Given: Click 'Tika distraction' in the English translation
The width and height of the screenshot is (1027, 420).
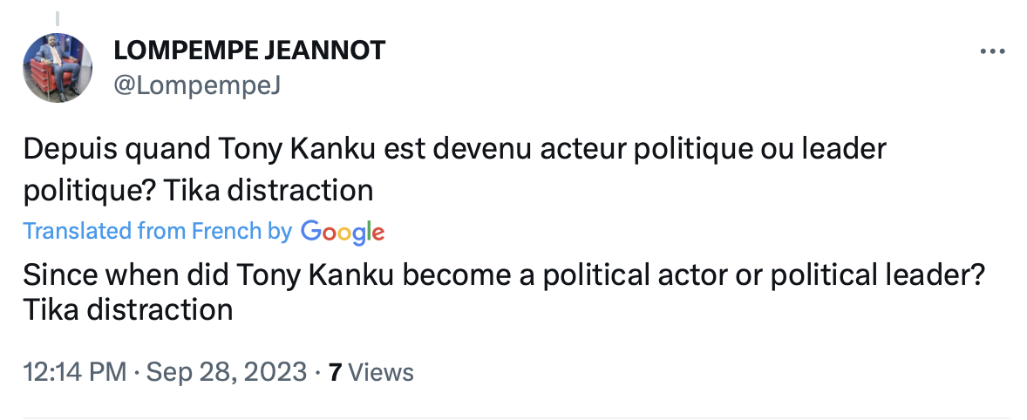Looking at the screenshot, I should pos(128,309).
